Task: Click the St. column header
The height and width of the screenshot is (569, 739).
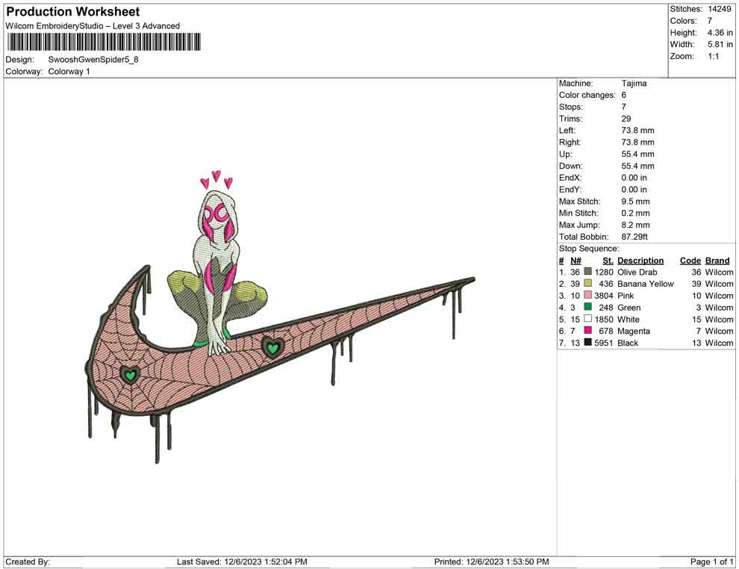Action: [x=608, y=260]
